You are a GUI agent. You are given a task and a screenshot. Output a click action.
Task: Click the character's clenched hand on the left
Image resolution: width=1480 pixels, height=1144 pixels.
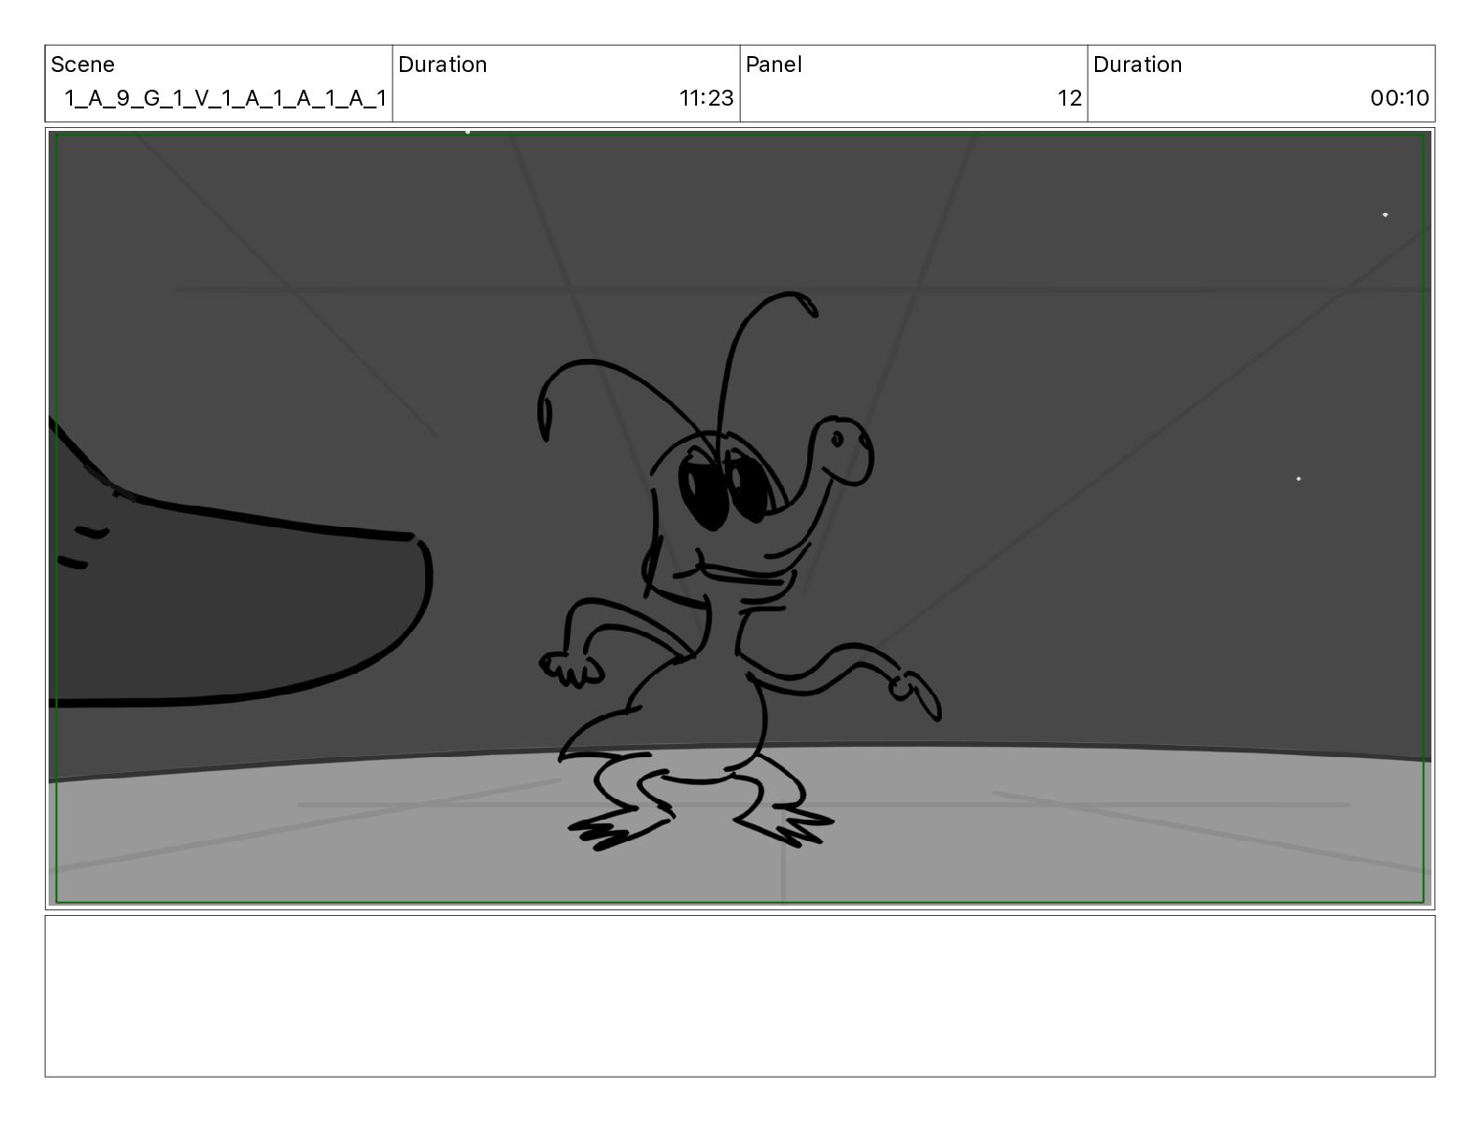click(568, 668)
